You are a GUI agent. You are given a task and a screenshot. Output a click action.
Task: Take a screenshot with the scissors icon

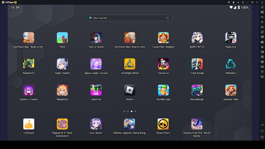(262, 47)
